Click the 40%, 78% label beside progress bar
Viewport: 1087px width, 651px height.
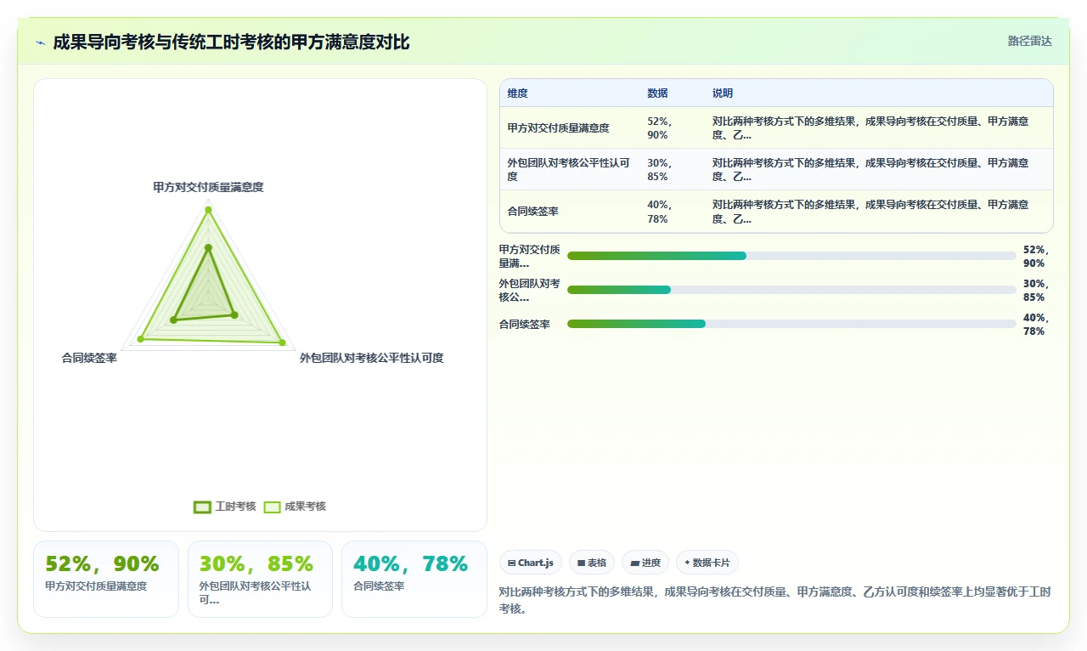coord(1036,324)
